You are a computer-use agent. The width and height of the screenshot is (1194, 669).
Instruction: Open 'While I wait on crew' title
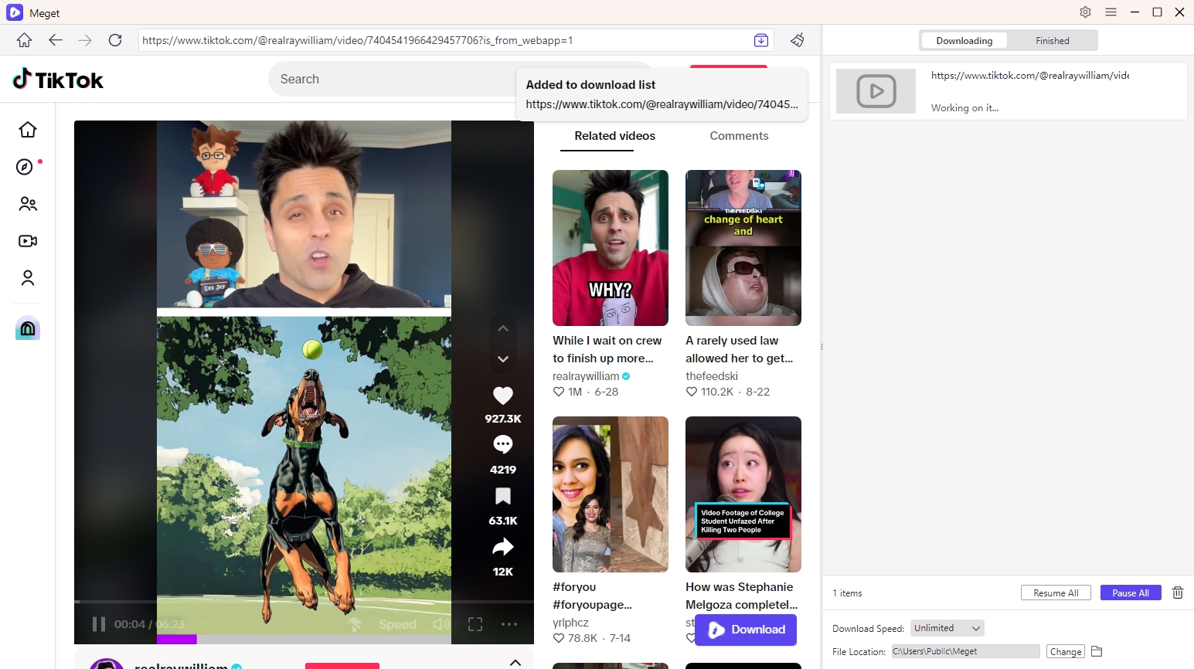tap(607, 349)
